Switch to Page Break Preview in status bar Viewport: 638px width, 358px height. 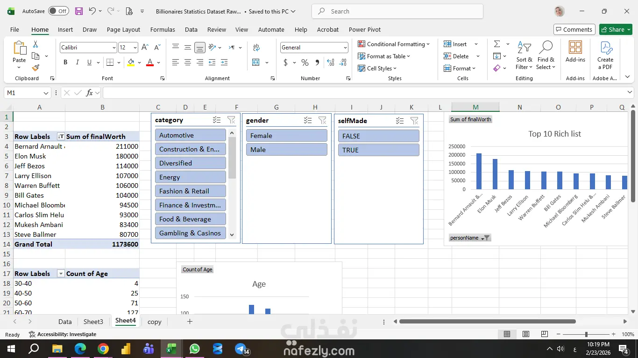(545, 334)
